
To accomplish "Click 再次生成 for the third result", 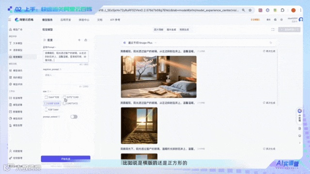I will tap(269, 149).
